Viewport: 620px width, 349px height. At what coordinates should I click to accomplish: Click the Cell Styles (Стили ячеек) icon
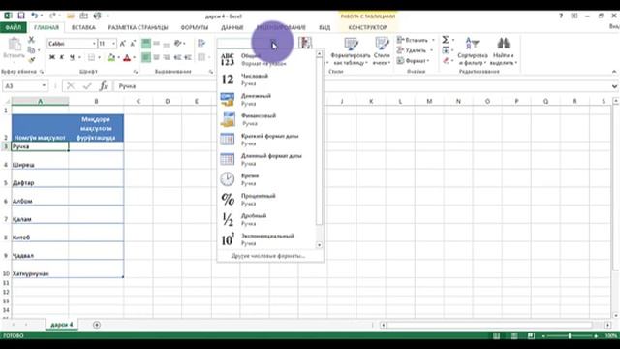[382, 44]
